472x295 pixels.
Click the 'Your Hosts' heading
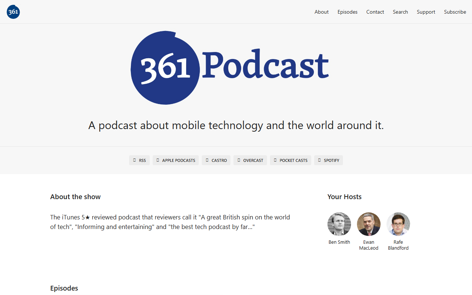(344, 197)
